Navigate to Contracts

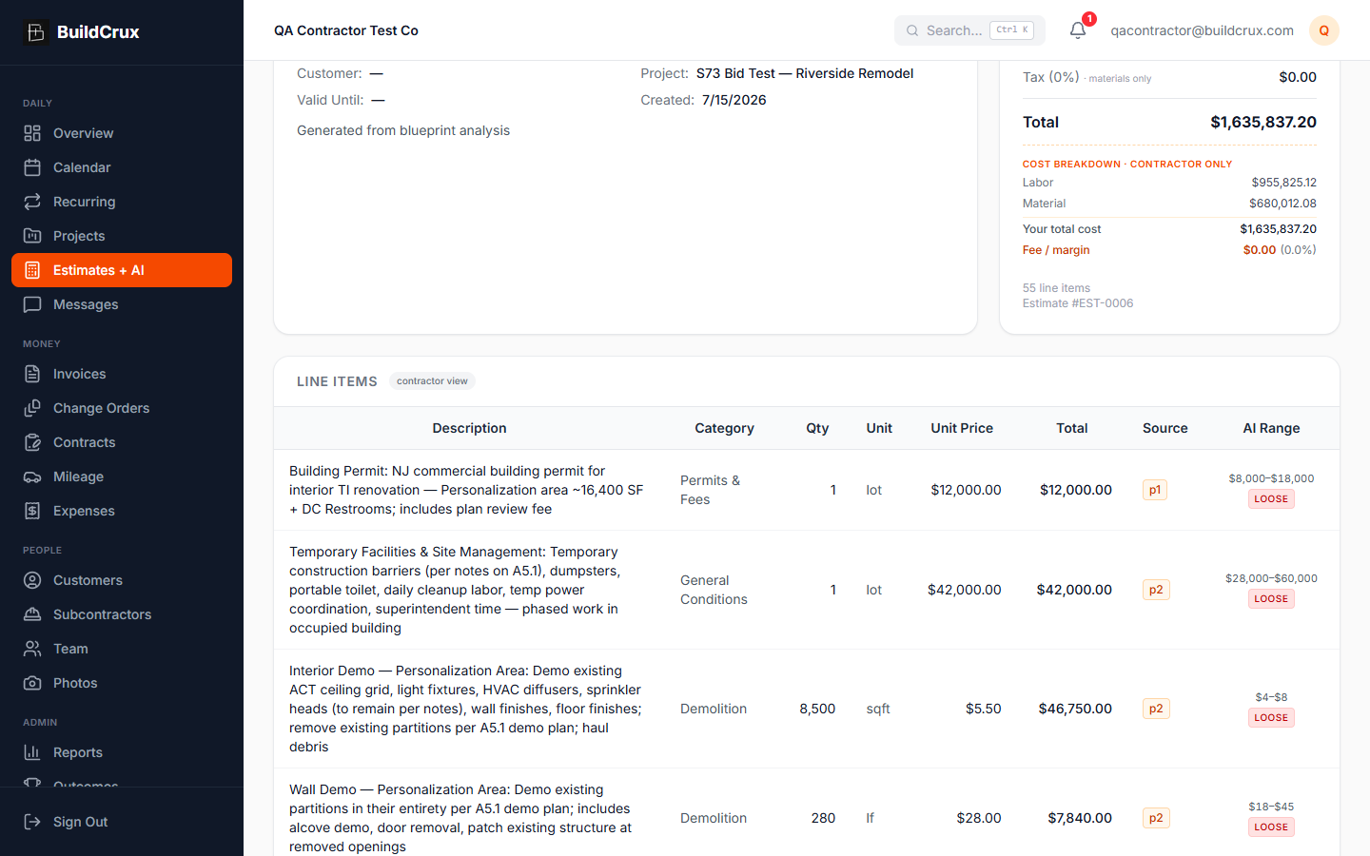(x=122, y=442)
